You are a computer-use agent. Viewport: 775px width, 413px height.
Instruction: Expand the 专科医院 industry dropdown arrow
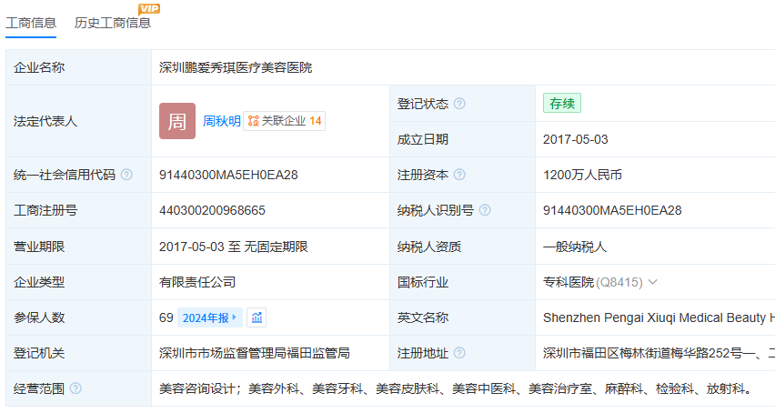(x=652, y=282)
